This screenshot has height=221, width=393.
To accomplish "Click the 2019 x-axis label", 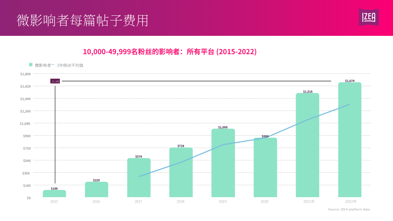I will point(223,201).
